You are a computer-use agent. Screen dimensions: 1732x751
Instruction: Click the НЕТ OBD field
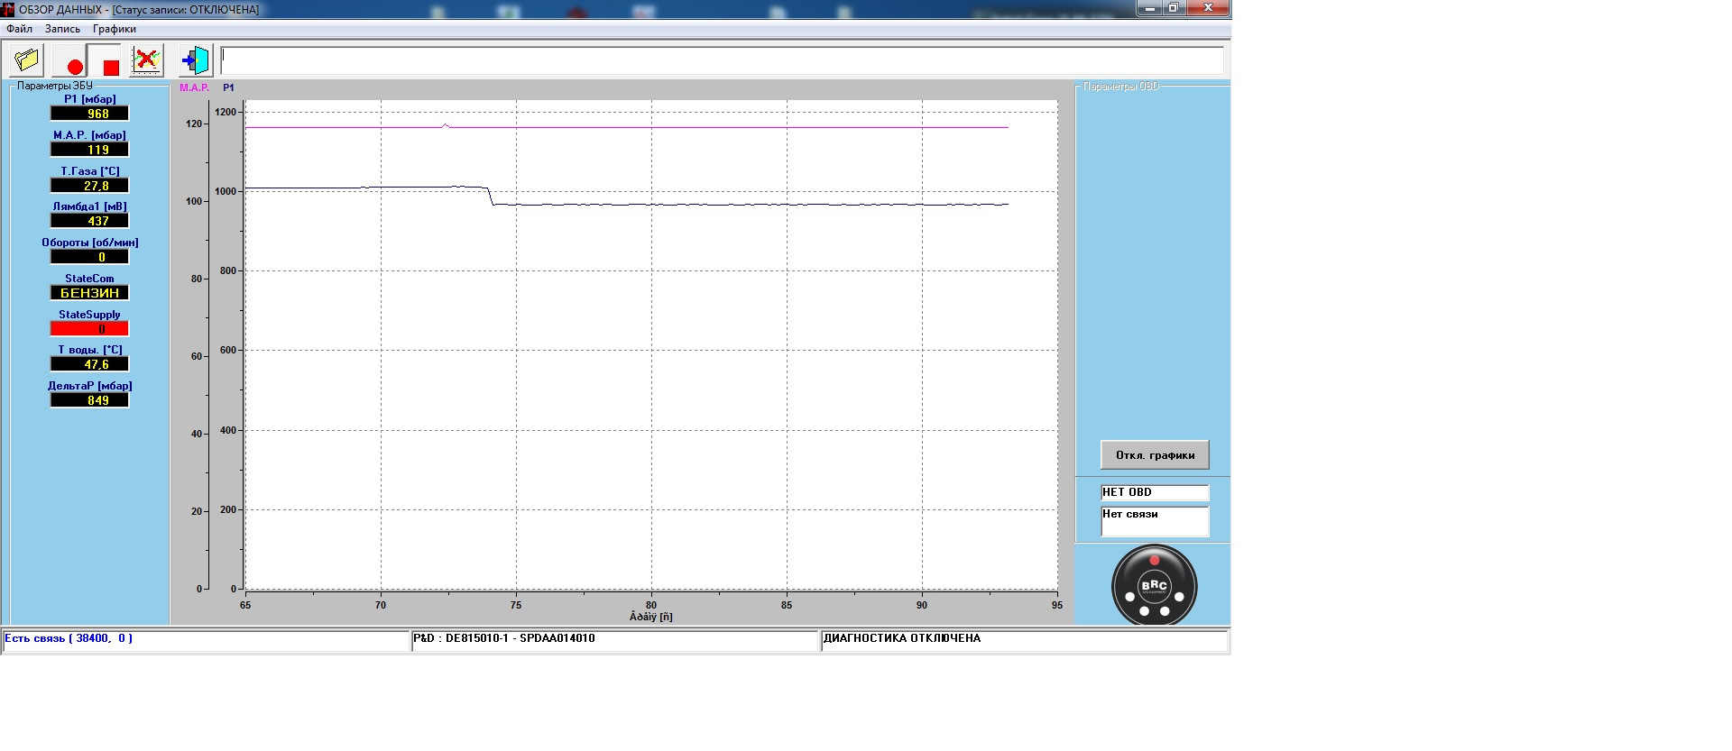tap(1155, 492)
